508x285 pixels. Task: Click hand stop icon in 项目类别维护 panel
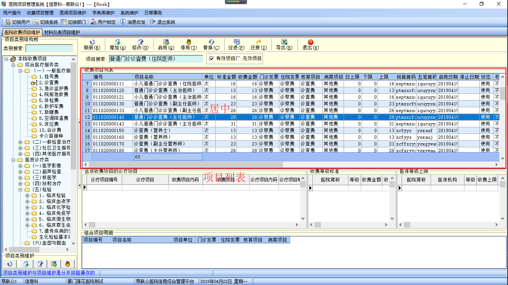(x=68, y=264)
